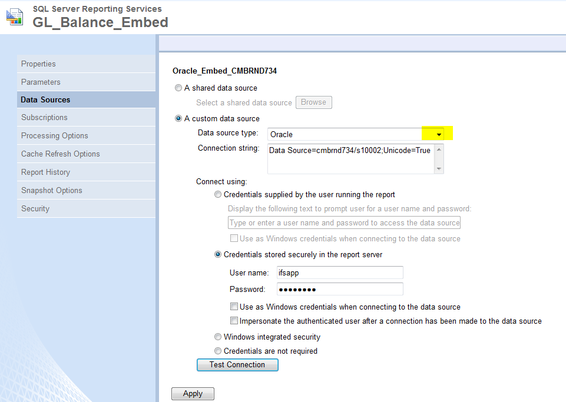Click inside the User name field

pos(339,273)
